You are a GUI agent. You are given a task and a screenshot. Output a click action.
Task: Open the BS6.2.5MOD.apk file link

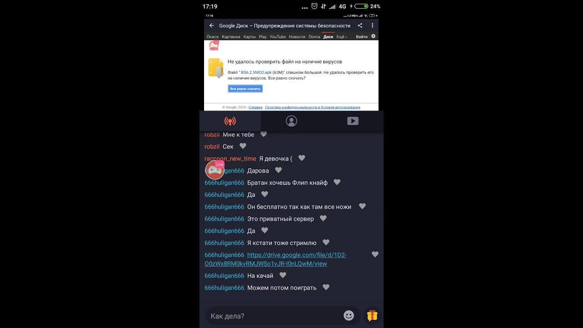point(256,72)
